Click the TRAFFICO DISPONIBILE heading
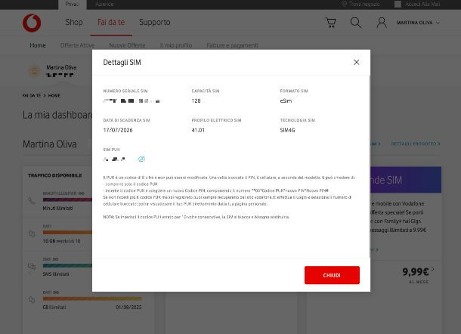 (x=55, y=175)
